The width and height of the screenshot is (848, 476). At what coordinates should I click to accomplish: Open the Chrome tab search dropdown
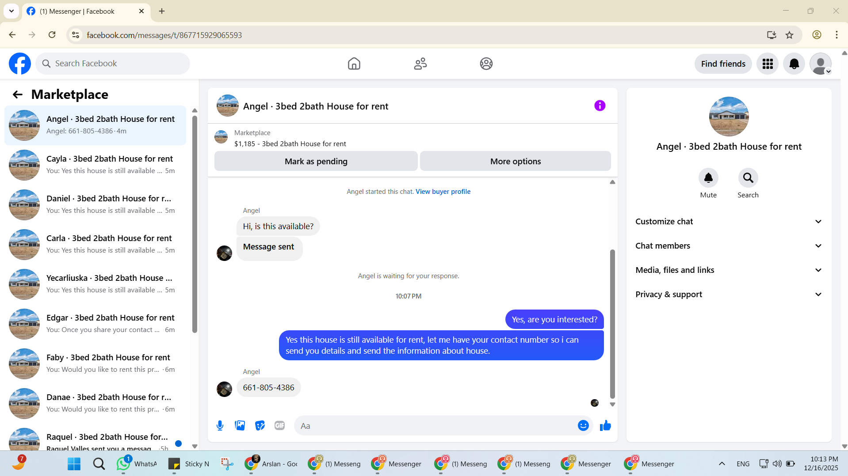(x=11, y=11)
